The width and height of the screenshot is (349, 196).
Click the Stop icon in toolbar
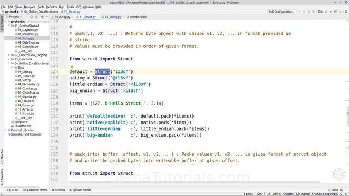(x=314, y=11)
